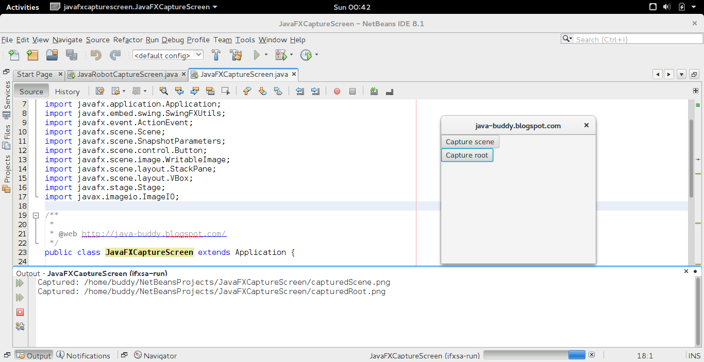
Task: Debug project toolbar icon
Action: pyautogui.click(x=281, y=55)
